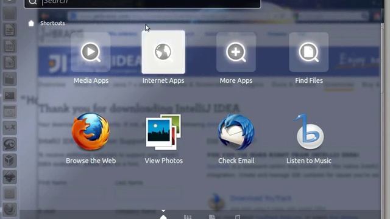Open LibreOffice Writer in the launcher

tap(10, 30)
